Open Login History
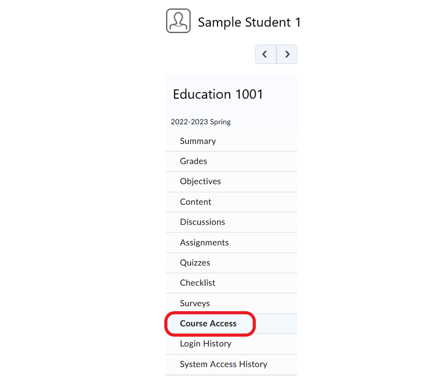Viewport: 442px width, 376px height. click(x=231, y=344)
